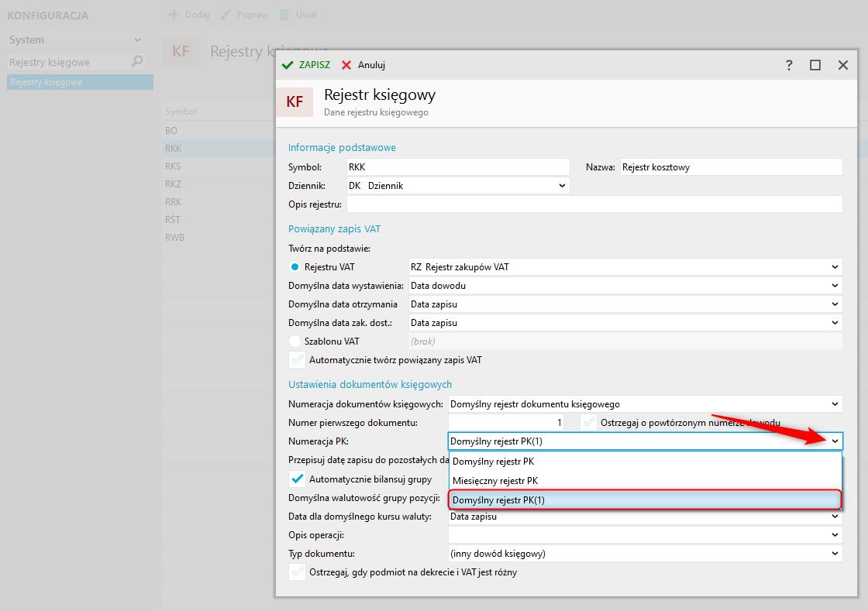Toggle Automatycznie twórz powiązany zapis VAT checkbox
The height and width of the screenshot is (611, 868).
click(x=298, y=360)
